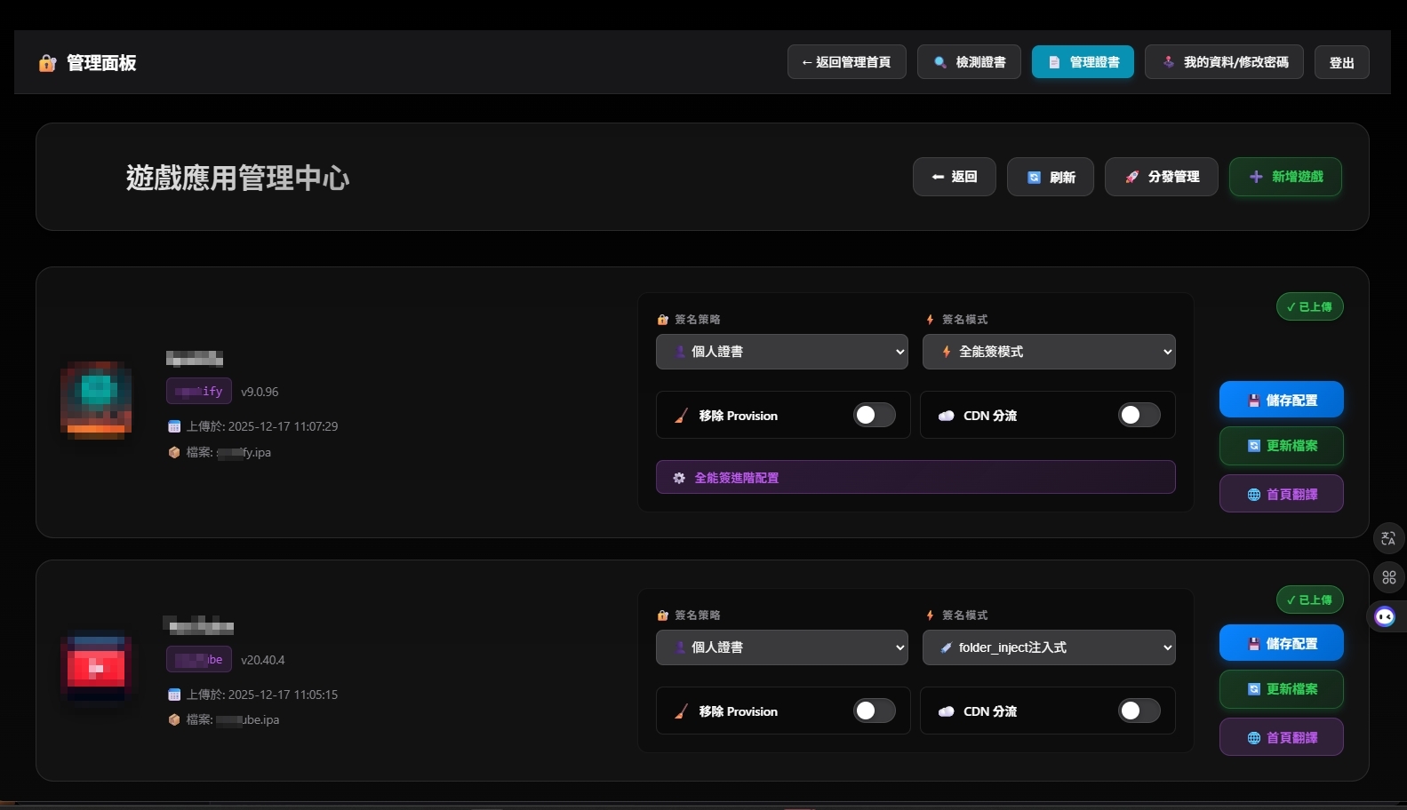
Task: Toggle 移除 Provision on second app
Action: pos(874,711)
